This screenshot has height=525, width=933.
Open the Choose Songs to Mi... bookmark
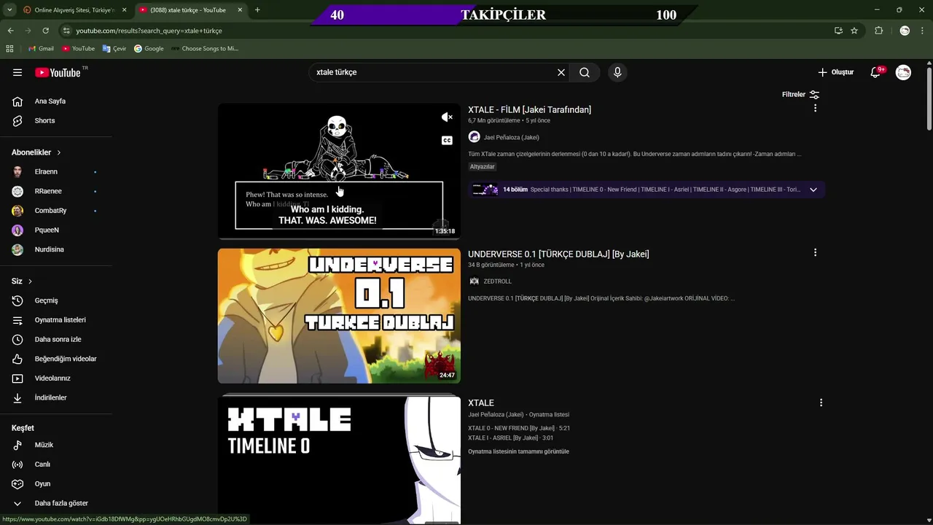click(204, 48)
